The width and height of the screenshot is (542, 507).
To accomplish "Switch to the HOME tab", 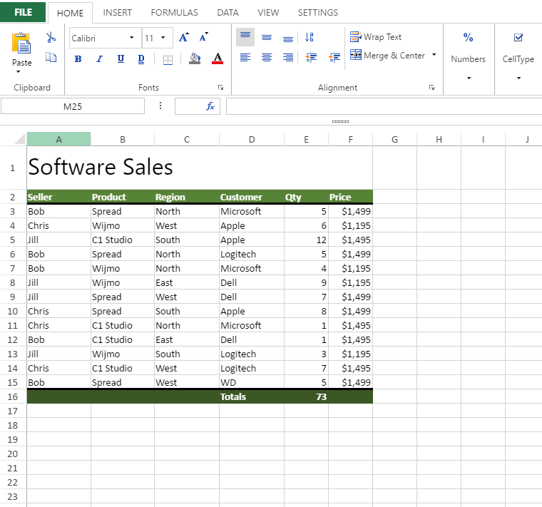I will click(70, 13).
